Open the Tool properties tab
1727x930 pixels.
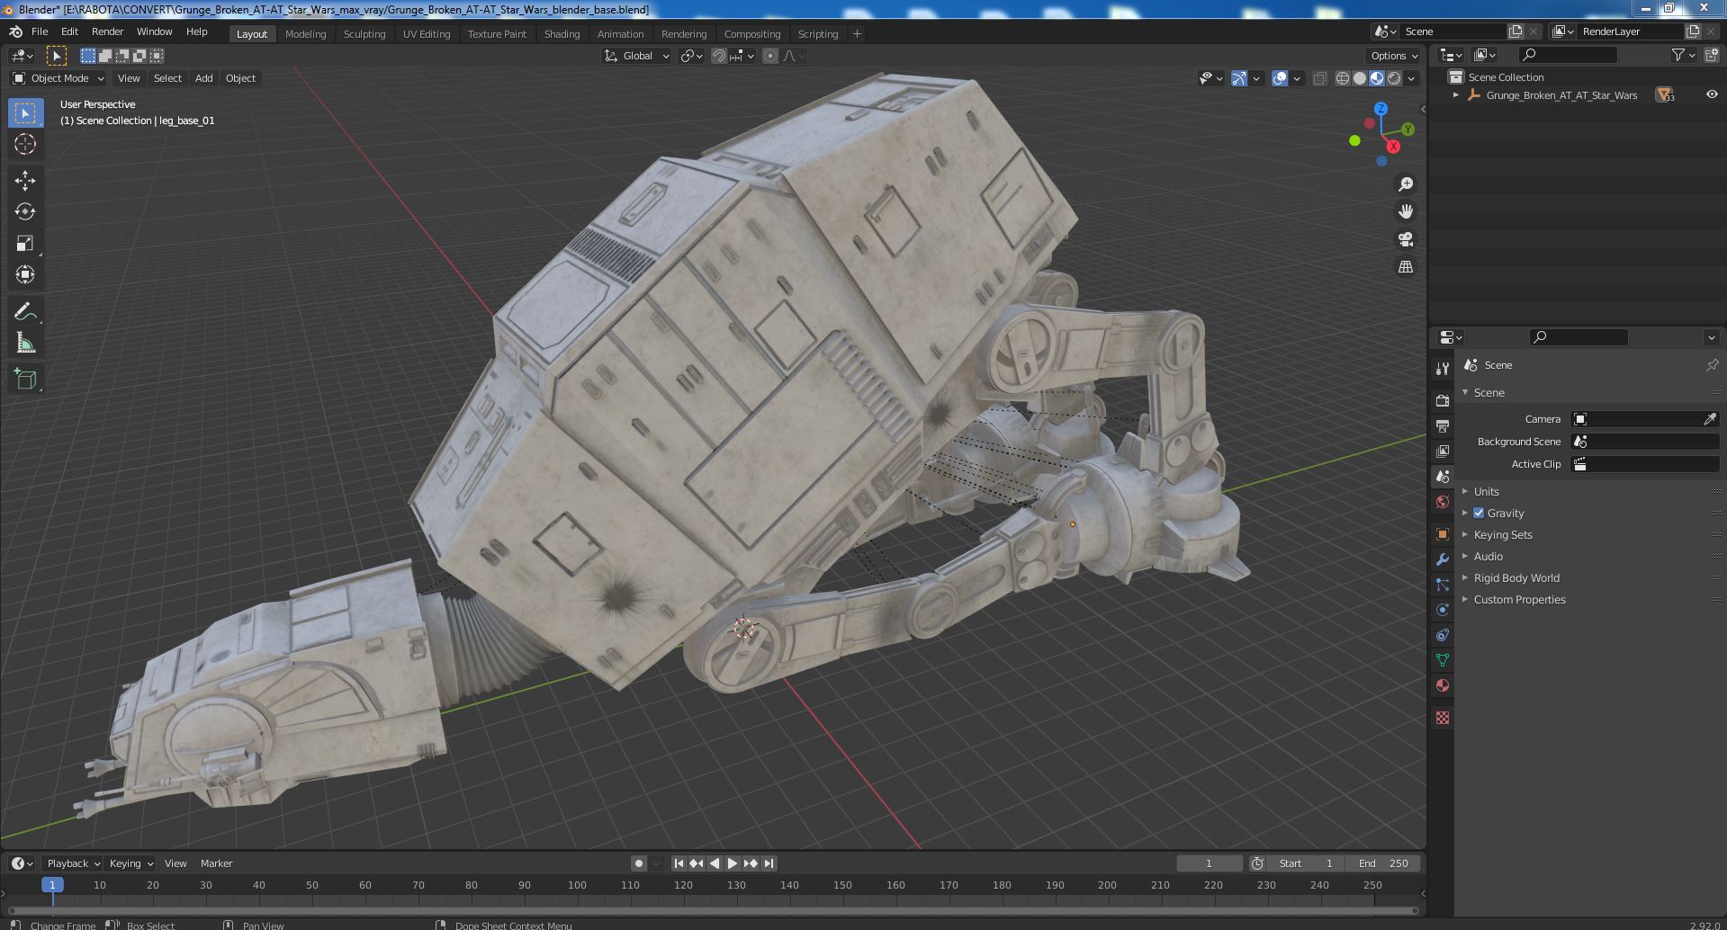(1443, 369)
